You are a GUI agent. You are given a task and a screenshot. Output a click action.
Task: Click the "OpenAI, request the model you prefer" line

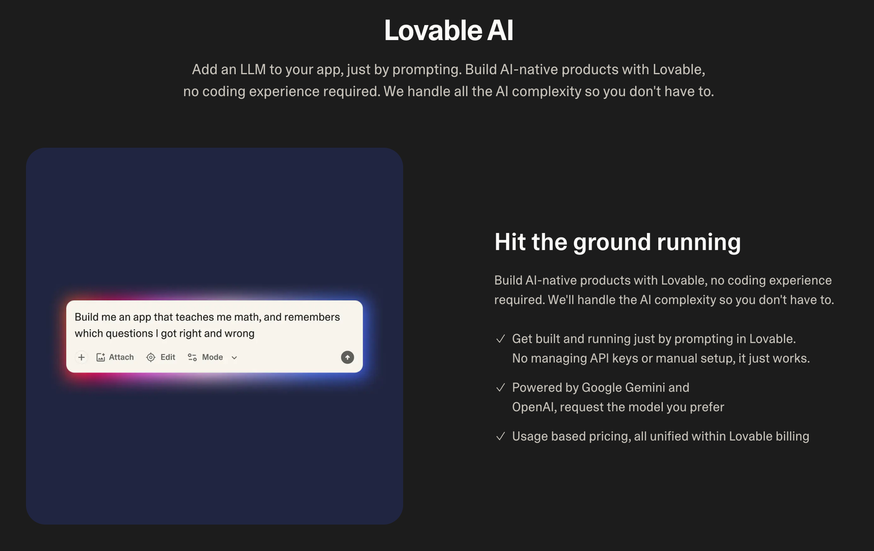618,407
